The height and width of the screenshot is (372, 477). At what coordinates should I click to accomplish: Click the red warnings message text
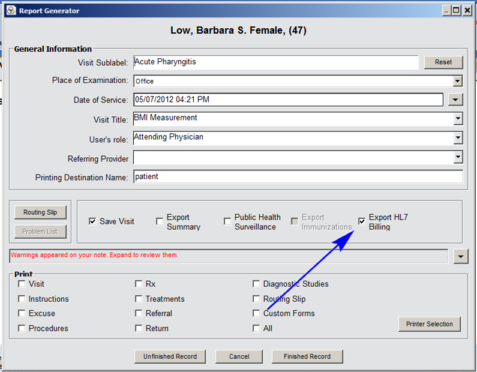click(94, 255)
